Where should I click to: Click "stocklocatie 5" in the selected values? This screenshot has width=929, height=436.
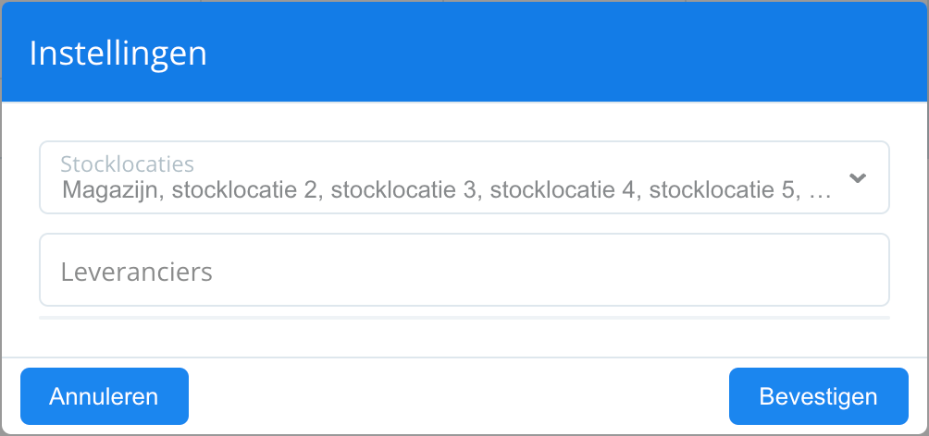coord(722,190)
